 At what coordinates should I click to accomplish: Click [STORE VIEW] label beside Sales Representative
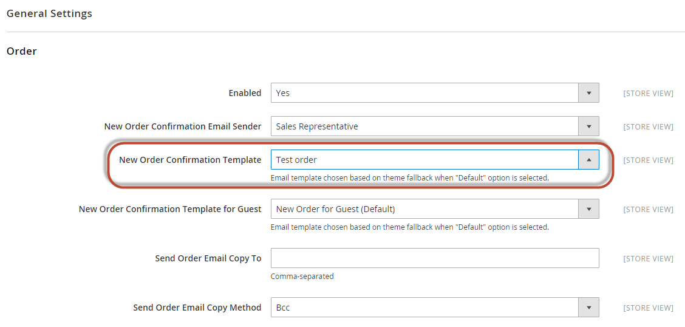coord(649,127)
